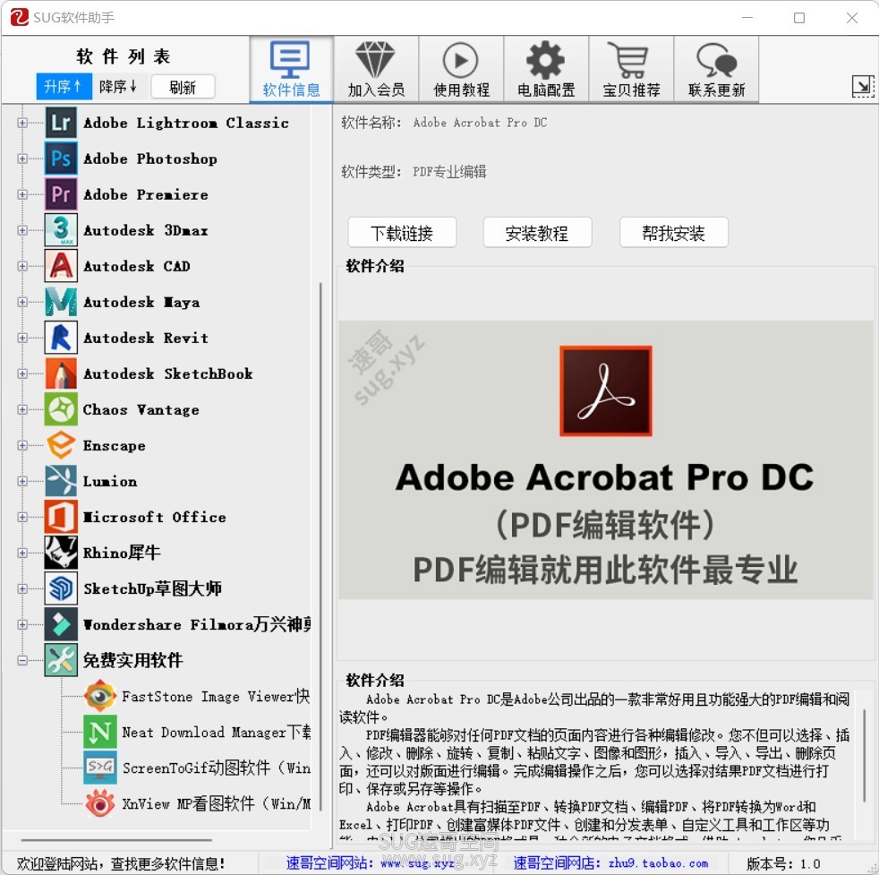879x875 pixels.
Task: Click the Autodesk CAD red A icon
Action: pos(61,266)
